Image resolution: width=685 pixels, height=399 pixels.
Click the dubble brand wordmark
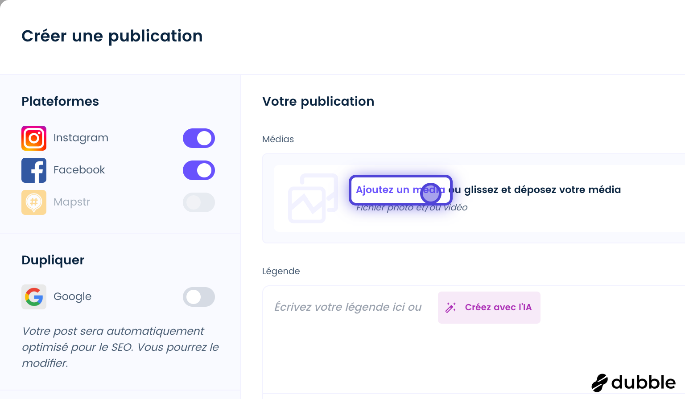644,383
